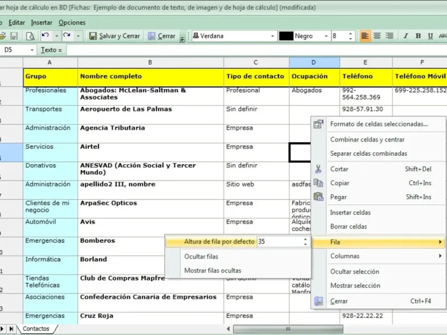Viewport: 447px width, 335px height.
Task: Choose Borrar celdas
Action: coord(348,227)
